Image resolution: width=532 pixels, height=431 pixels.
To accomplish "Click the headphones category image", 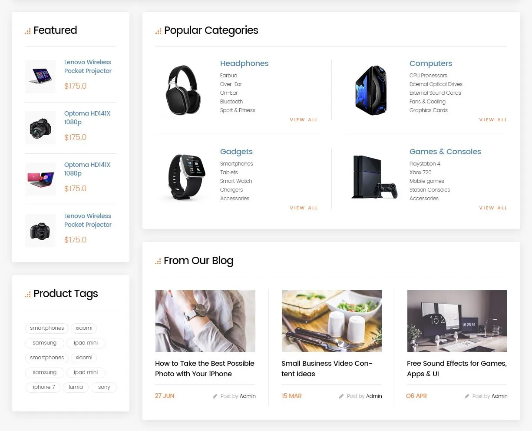I will tap(183, 90).
